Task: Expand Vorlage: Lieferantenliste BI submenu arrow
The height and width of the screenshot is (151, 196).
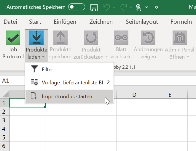Action: (x=108, y=82)
